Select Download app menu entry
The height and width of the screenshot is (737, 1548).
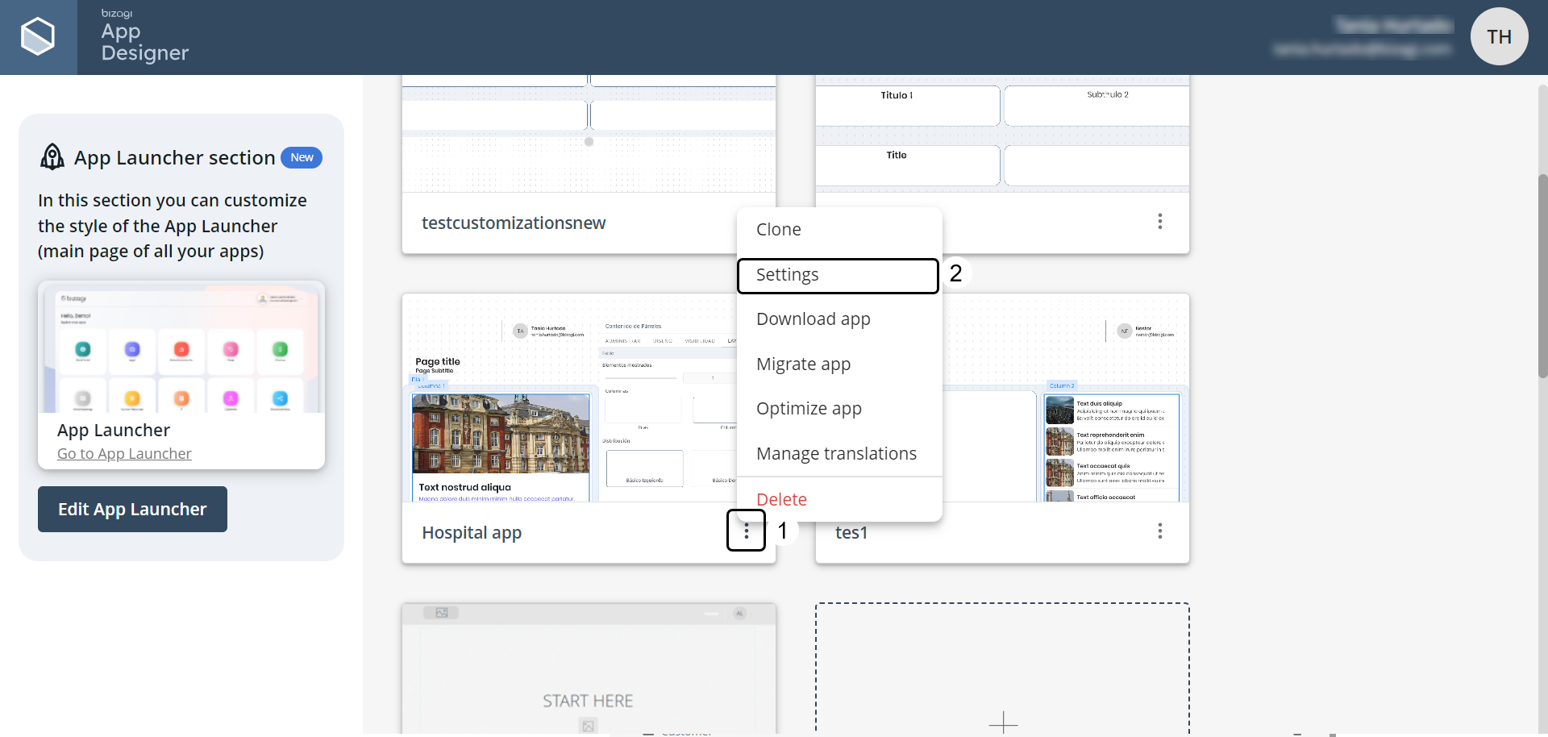[839, 319]
